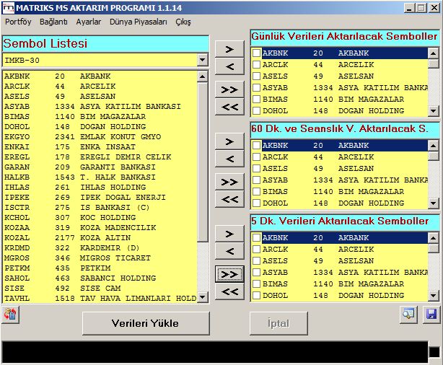Click the Sembol Listesi scrollbar down arrow
This screenshot has height=365, width=443.
[x=202, y=297]
